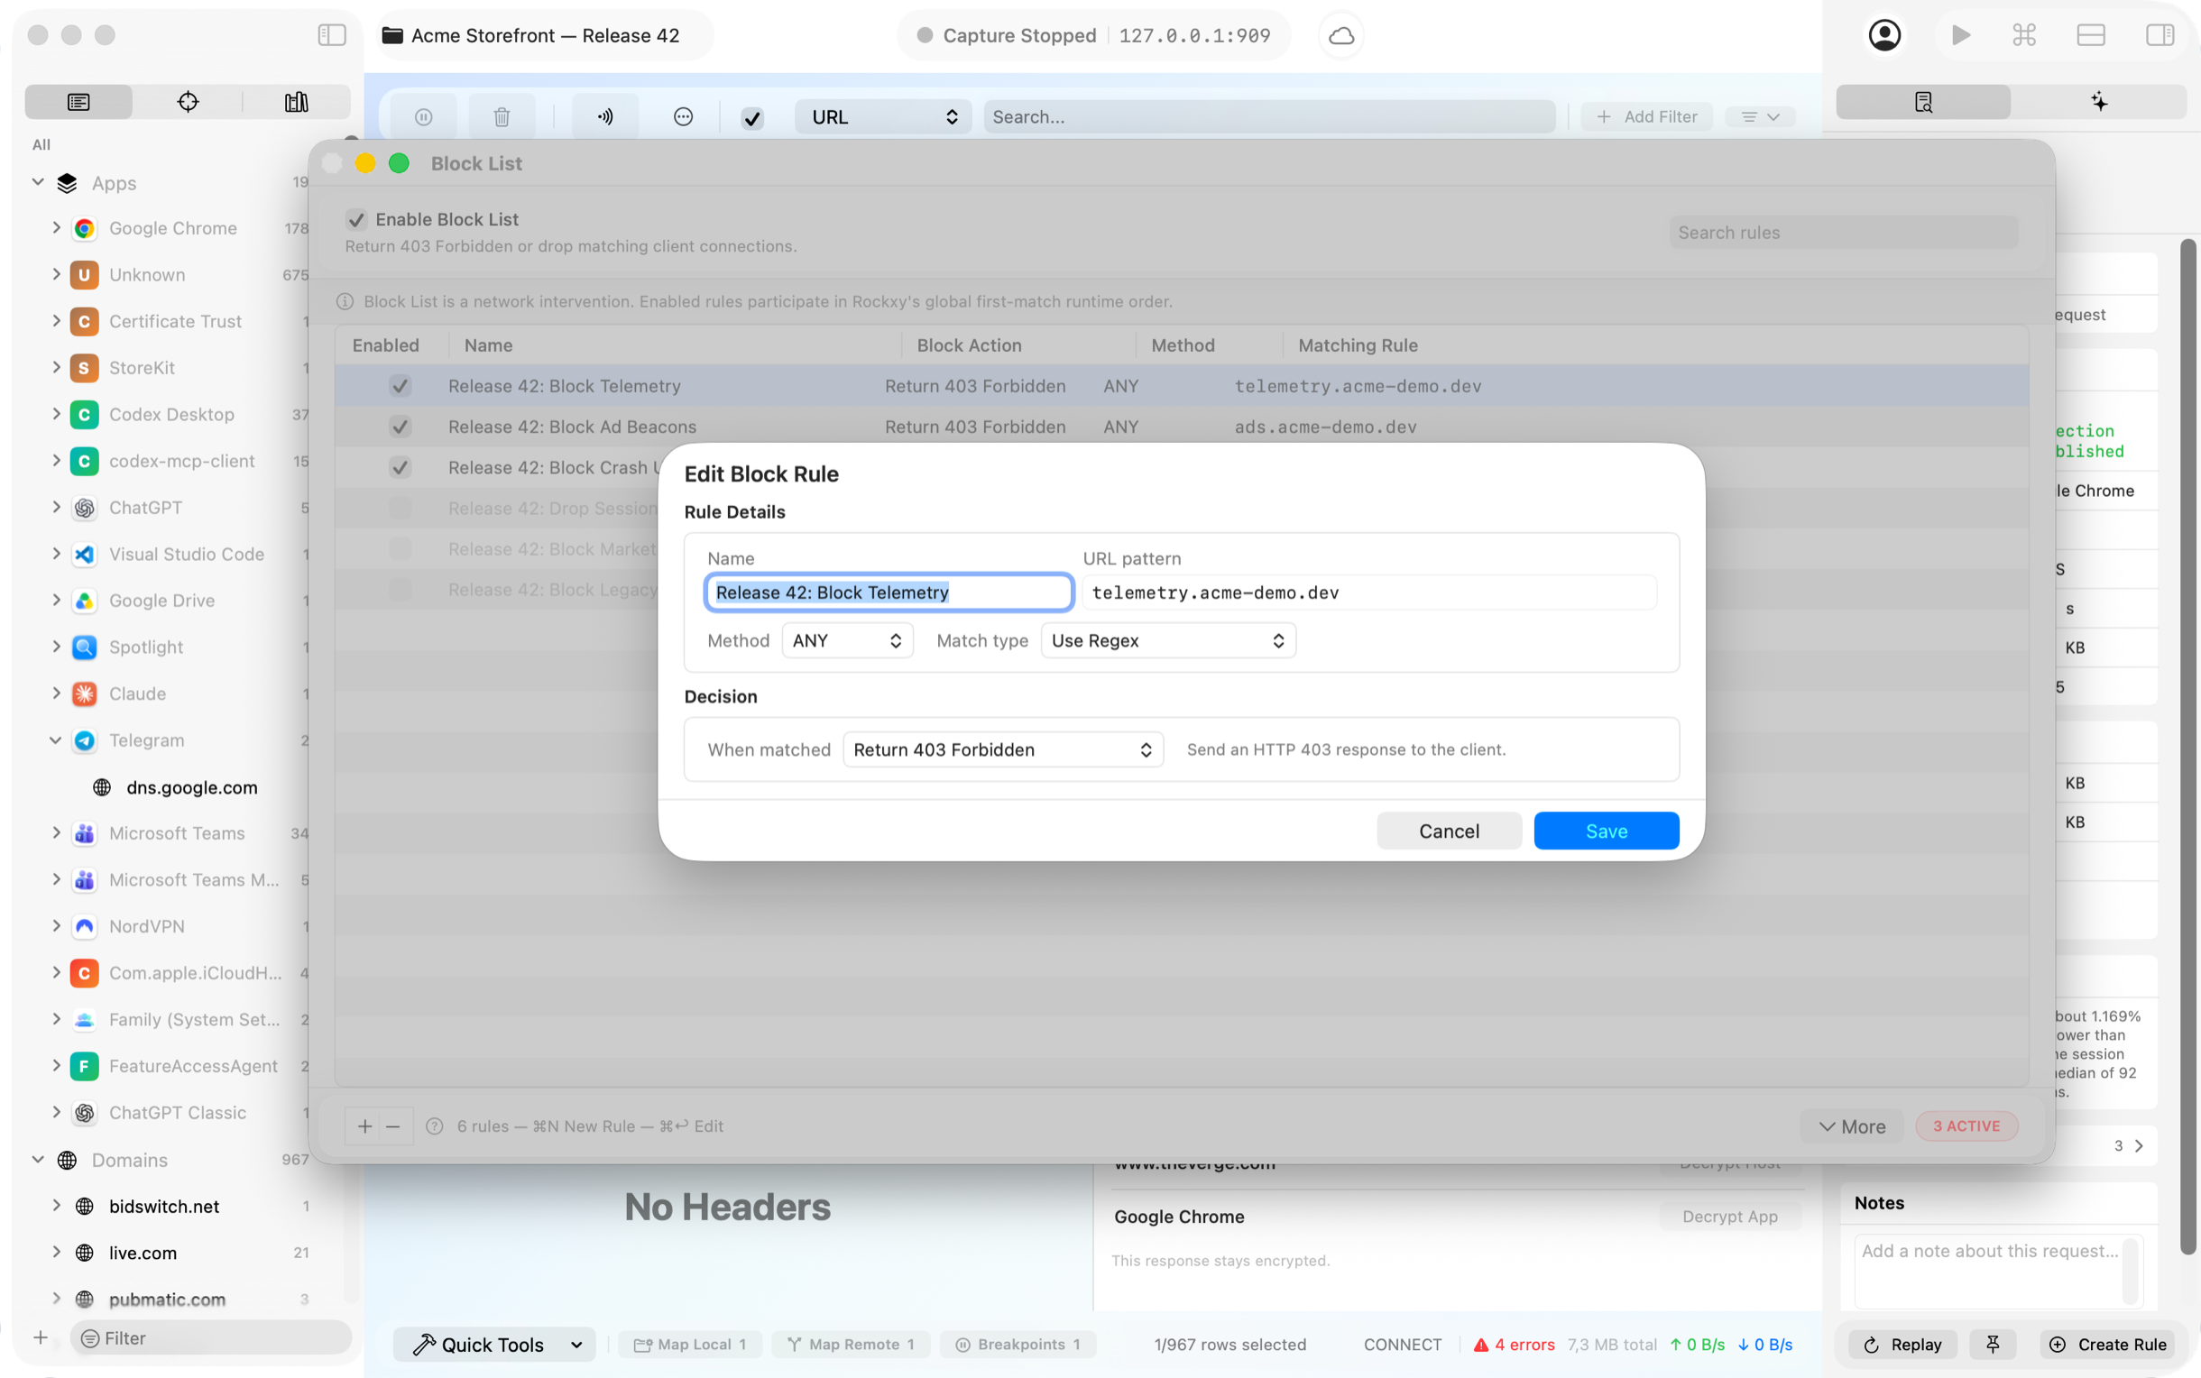Pin the request with pin icon
The height and width of the screenshot is (1378, 2201).
click(1994, 1345)
